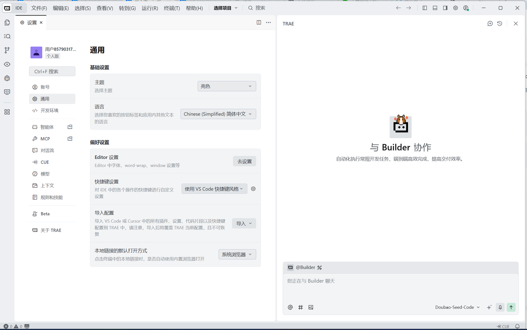527x330 pixels.
Task: Start a new chat in TRAE panel
Action: 490,23
